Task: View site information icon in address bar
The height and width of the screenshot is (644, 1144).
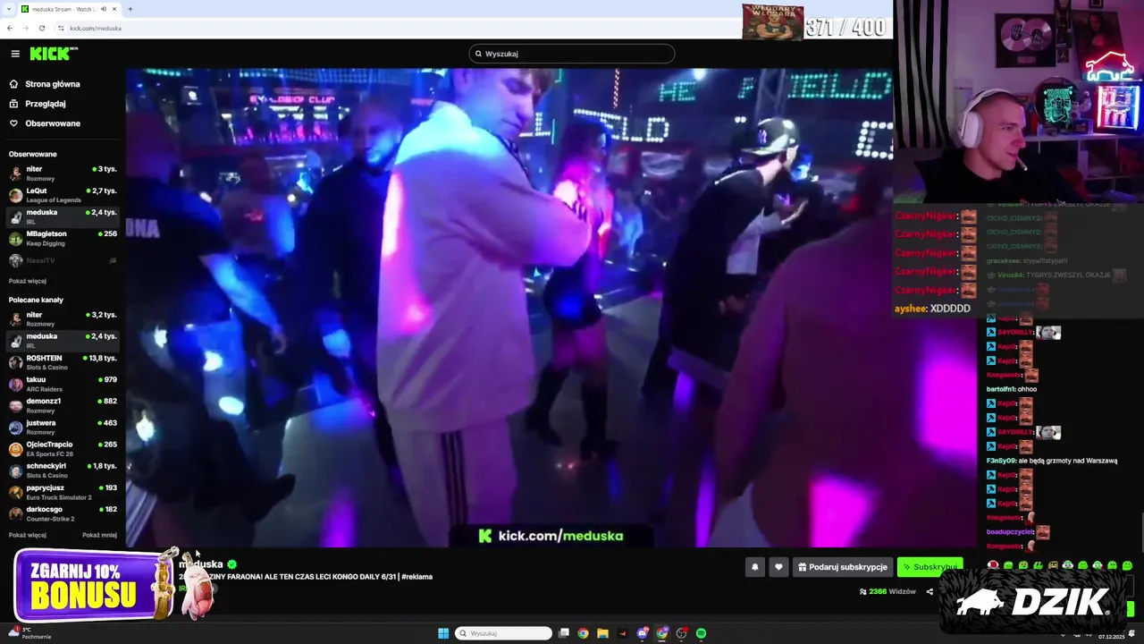Action: pos(61,28)
